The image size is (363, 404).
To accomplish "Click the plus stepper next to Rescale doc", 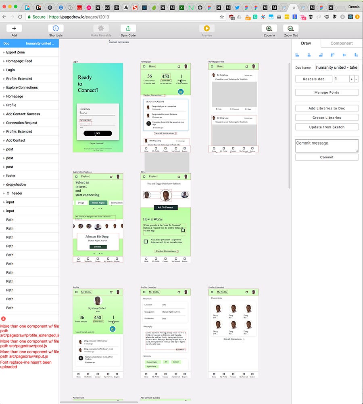I will (x=352, y=78).
